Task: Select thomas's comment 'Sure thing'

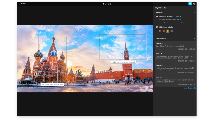Action: [x=175, y=46]
